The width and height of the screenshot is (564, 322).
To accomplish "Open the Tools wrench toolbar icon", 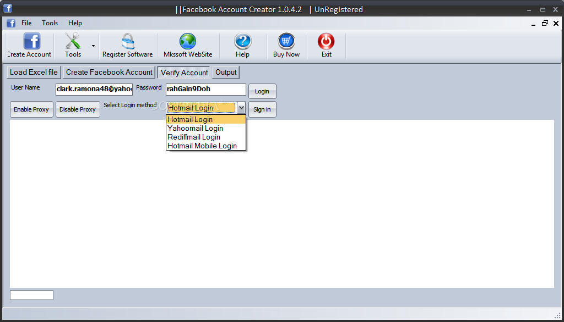I will (73, 41).
